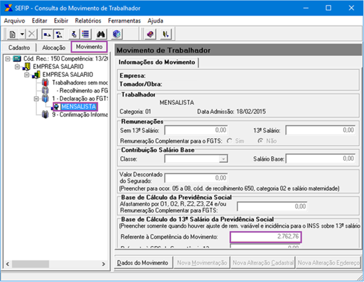Select the 9 - Confirmação Informa tree row
The height and width of the screenshot is (282, 364).
point(80,115)
